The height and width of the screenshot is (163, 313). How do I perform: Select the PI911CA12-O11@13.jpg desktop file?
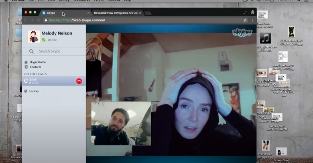(x=266, y=145)
